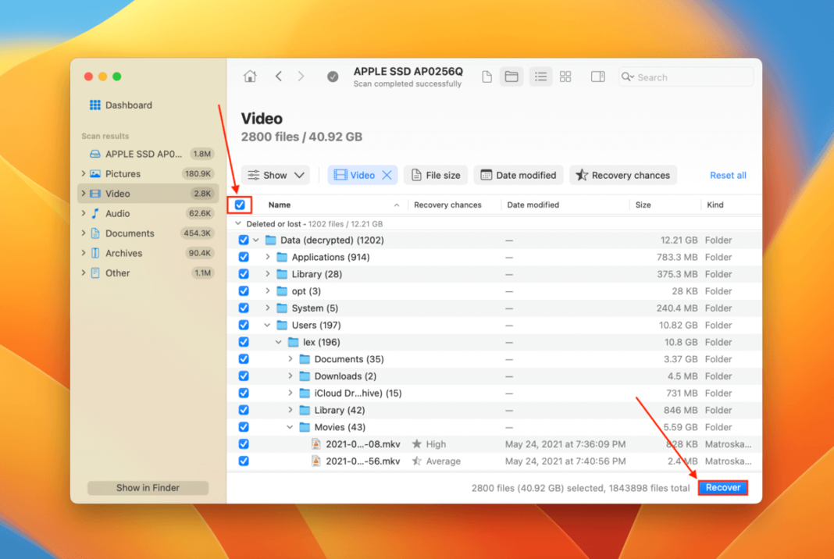This screenshot has width=834, height=559.
Task: Collapse the Users folder tree
Action: 267,325
